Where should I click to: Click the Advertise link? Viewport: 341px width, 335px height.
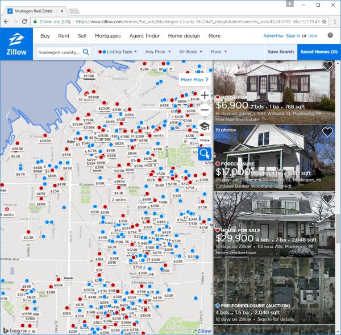[273, 36]
